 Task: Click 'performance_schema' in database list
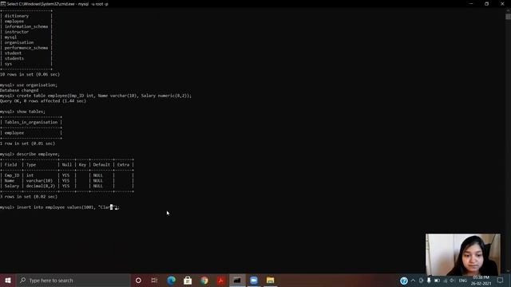click(26, 48)
